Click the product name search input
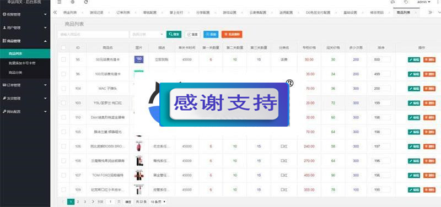Image resolution: width=441 pixels, height=207 pixels. [93, 34]
